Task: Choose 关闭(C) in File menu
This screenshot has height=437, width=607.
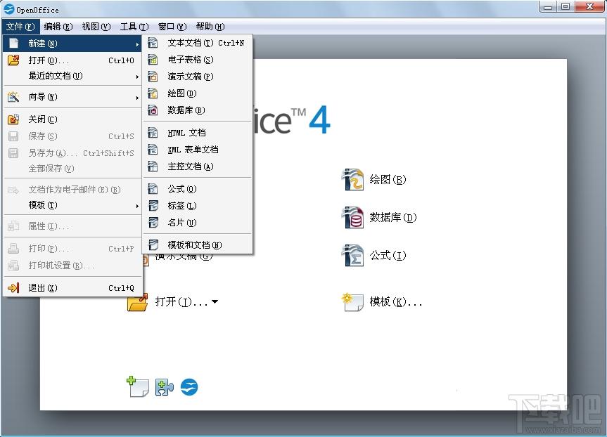Action: [72, 119]
